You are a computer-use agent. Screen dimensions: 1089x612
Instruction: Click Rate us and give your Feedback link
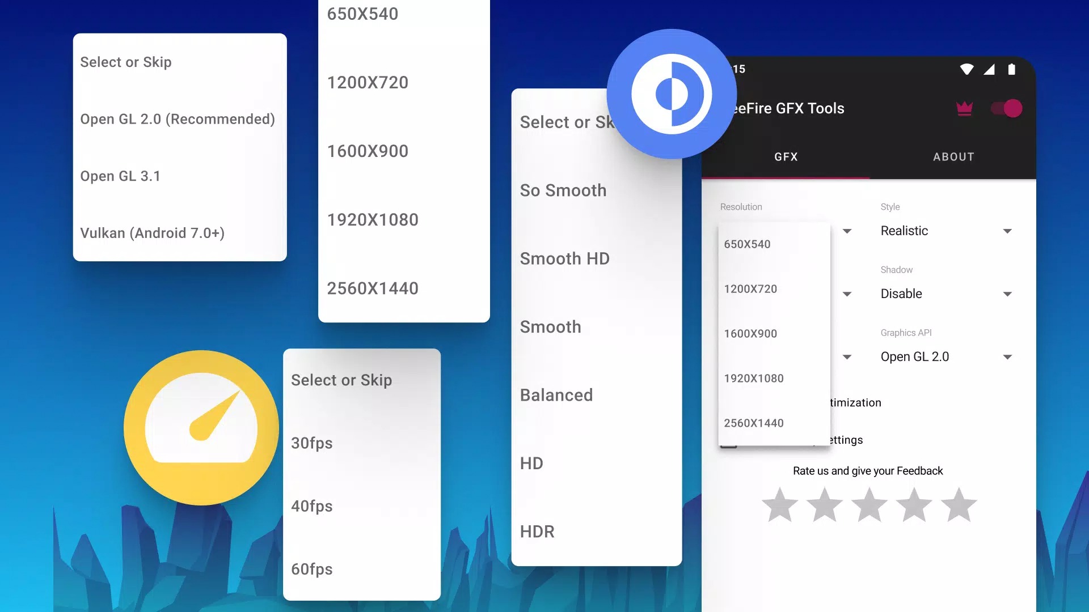pyautogui.click(x=868, y=470)
